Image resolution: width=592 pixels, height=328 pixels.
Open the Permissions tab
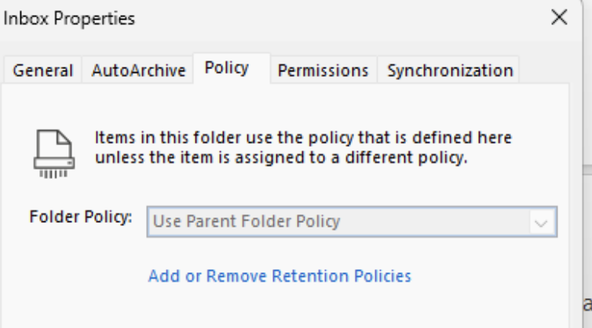[x=323, y=70]
